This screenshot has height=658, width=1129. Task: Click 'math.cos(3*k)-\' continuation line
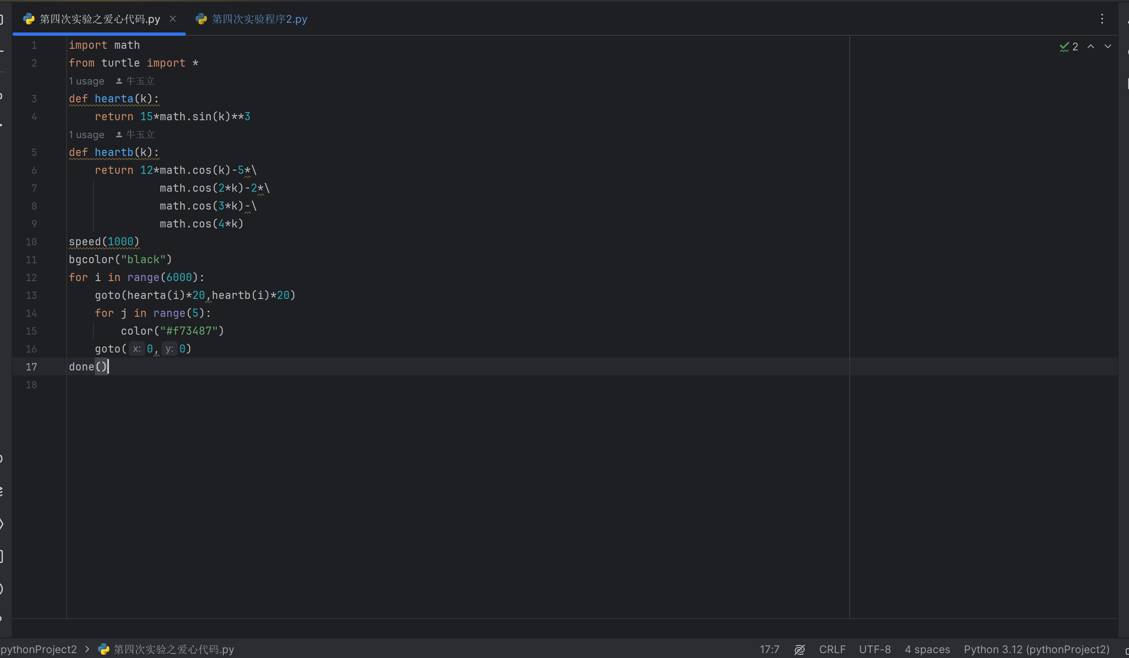point(208,206)
